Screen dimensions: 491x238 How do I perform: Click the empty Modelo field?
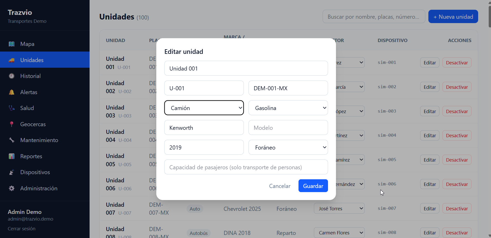(x=288, y=127)
